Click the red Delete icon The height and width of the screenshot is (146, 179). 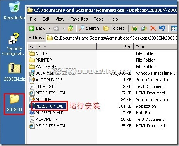pos(153,28)
